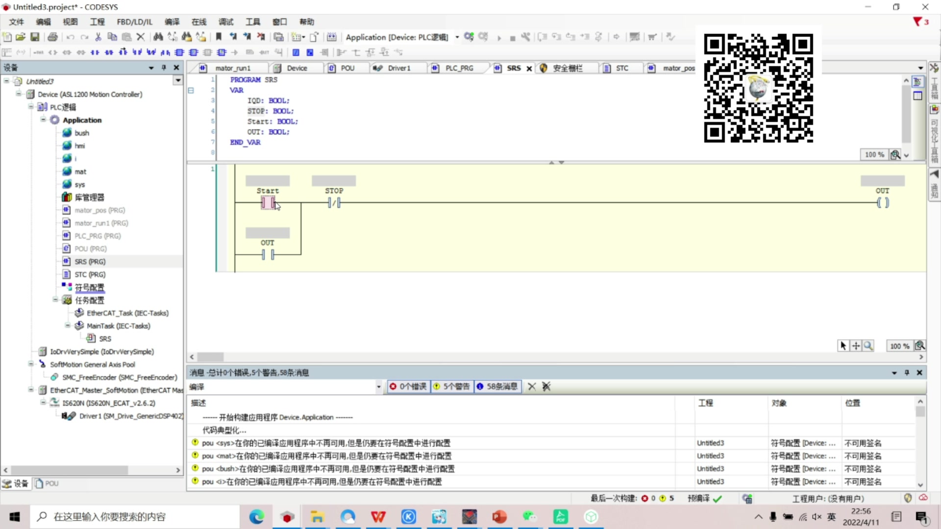Toggle the 58条消息 messages filter

pos(497,386)
